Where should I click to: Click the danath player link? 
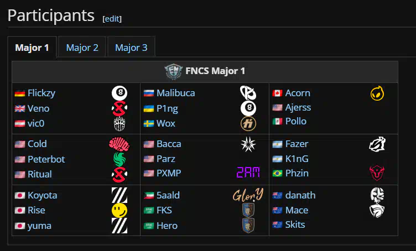tap(300, 195)
